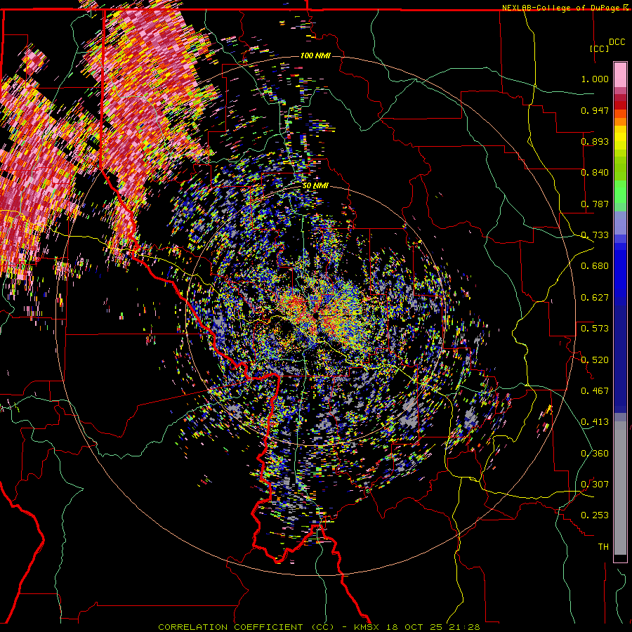This screenshot has height=632, width=632.
Task: Select the 1.000 value on the scale
Action: 595,79
